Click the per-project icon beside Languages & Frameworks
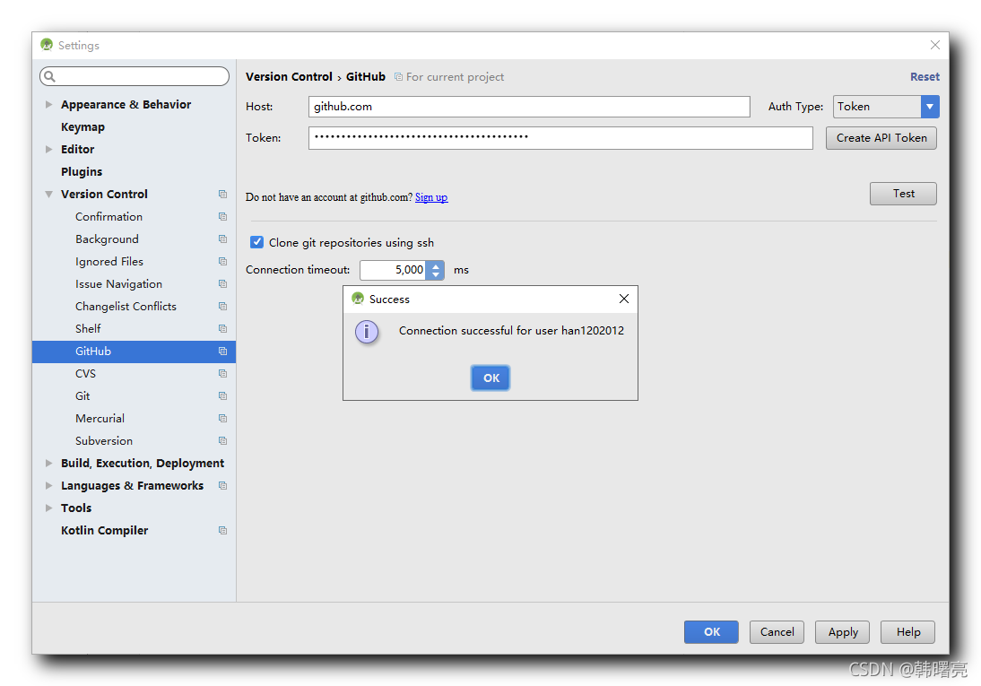This screenshot has height=686, width=981. [x=222, y=486]
